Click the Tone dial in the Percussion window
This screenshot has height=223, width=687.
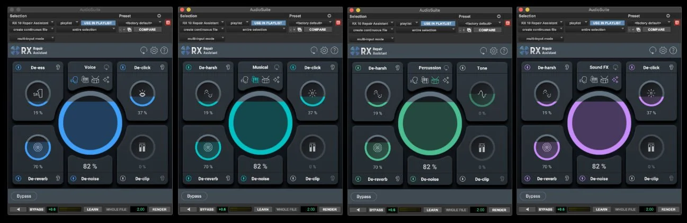coord(482,94)
